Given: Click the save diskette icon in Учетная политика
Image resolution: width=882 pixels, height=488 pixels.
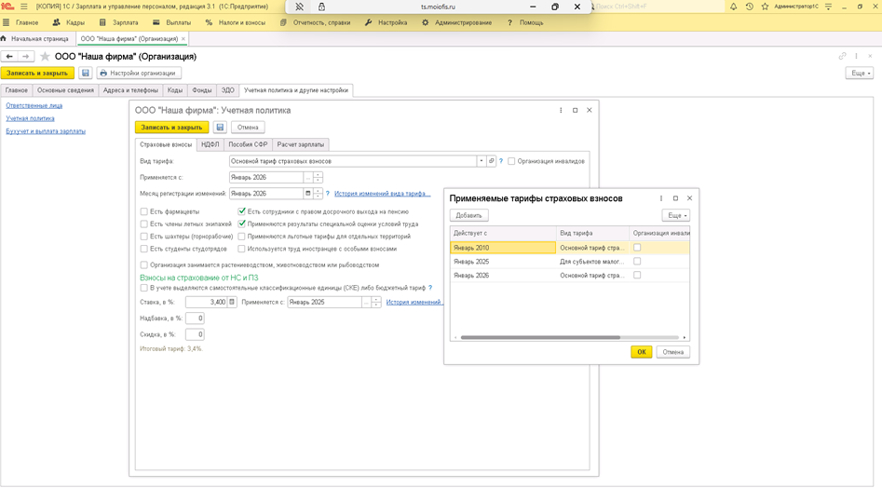Looking at the screenshot, I should [x=221, y=128].
